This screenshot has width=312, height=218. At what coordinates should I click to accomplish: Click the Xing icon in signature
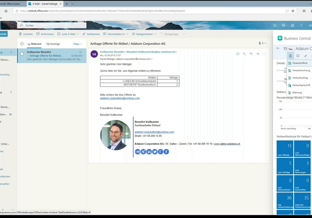[x=144, y=152]
